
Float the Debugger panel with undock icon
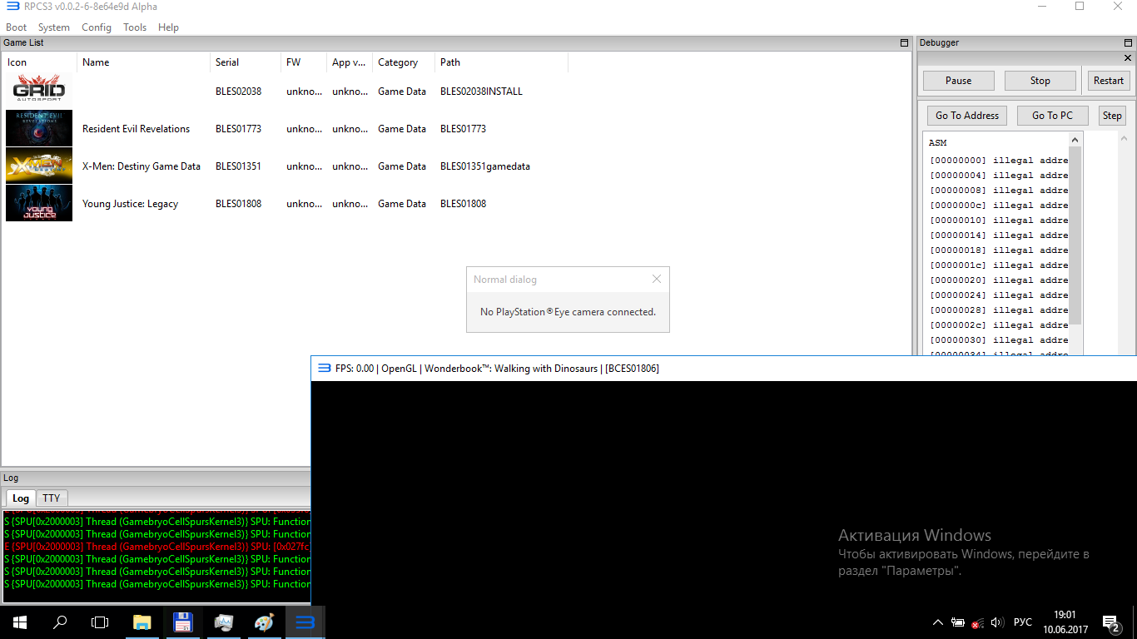(1129, 42)
